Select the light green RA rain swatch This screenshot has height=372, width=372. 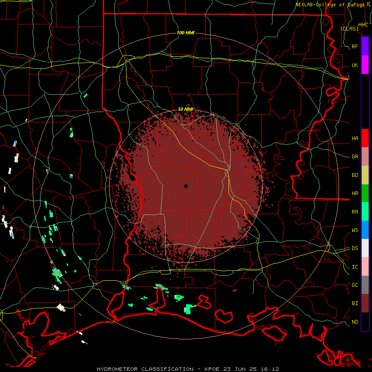365,212
